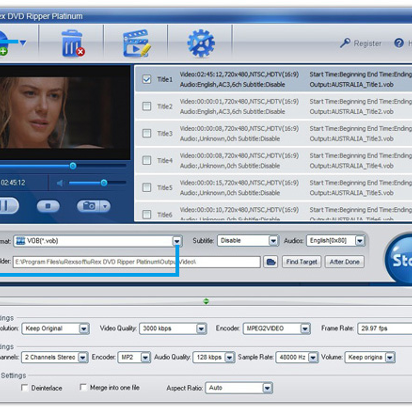
Task: Open the gear settings icon
Action: coord(201,44)
